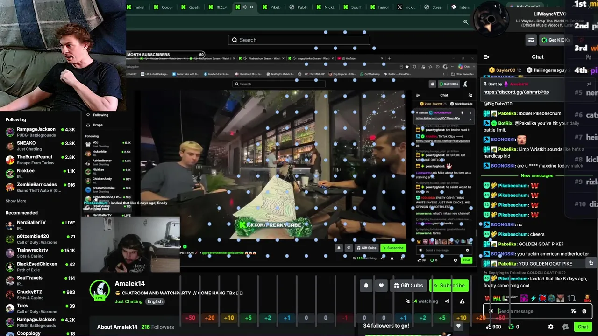The height and width of the screenshot is (336, 598).
Task: Open Trainwreckstv in Recommended list
Action: click(x=41, y=253)
